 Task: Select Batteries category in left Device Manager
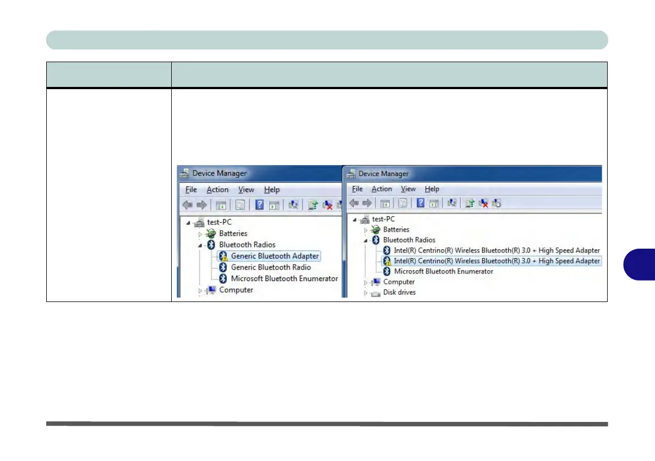[x=233, y=233]
